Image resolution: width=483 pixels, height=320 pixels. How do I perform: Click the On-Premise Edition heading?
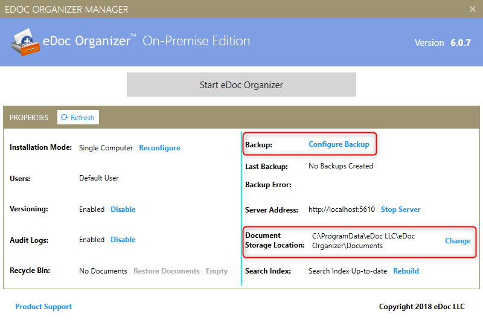pos(196,41)
